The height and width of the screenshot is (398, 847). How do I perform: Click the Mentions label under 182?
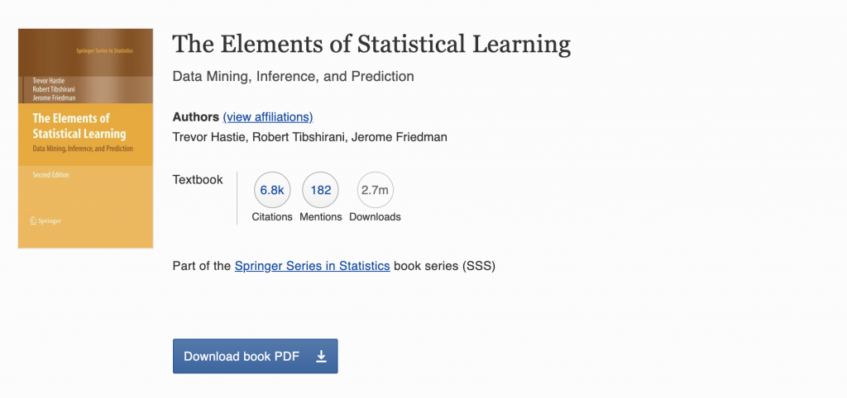point(321,217)
